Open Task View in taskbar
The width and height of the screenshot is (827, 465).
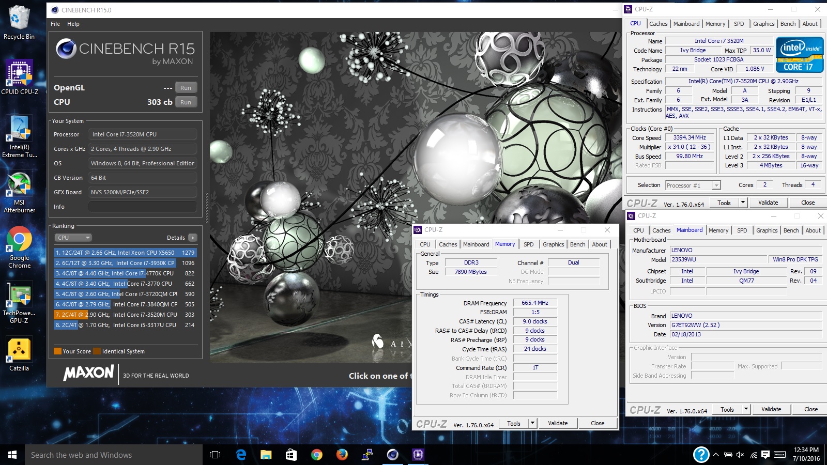(215, 455)
